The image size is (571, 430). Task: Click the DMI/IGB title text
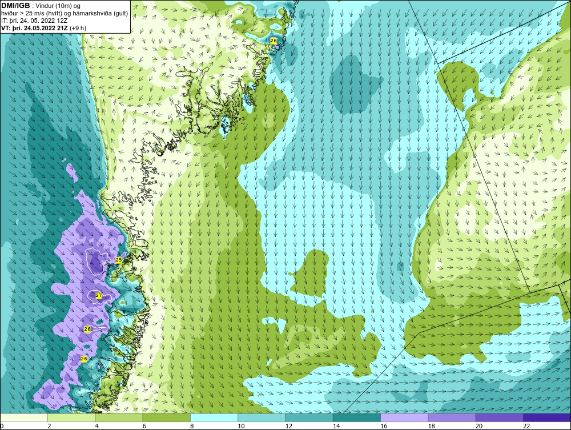coord(15,6)
